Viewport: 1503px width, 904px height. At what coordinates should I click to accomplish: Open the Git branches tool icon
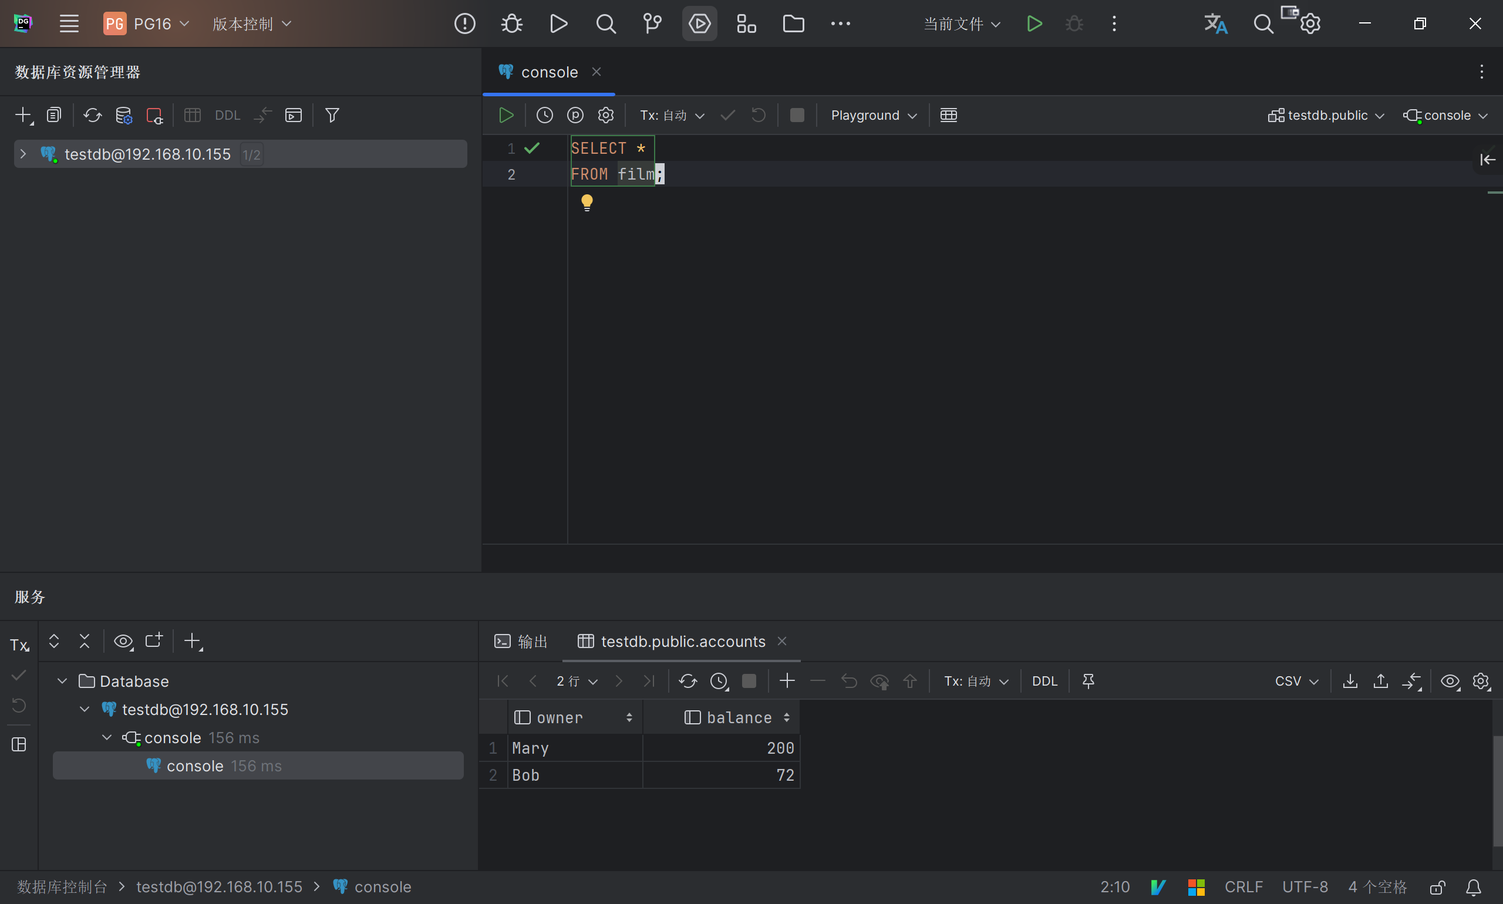pyautogui.click(x=652, y=23)
